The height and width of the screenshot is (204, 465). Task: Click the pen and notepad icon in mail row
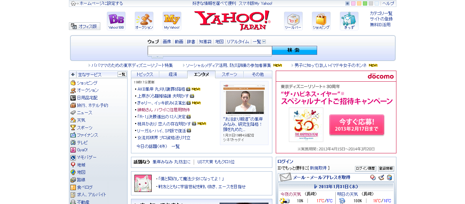pos(381,177)
